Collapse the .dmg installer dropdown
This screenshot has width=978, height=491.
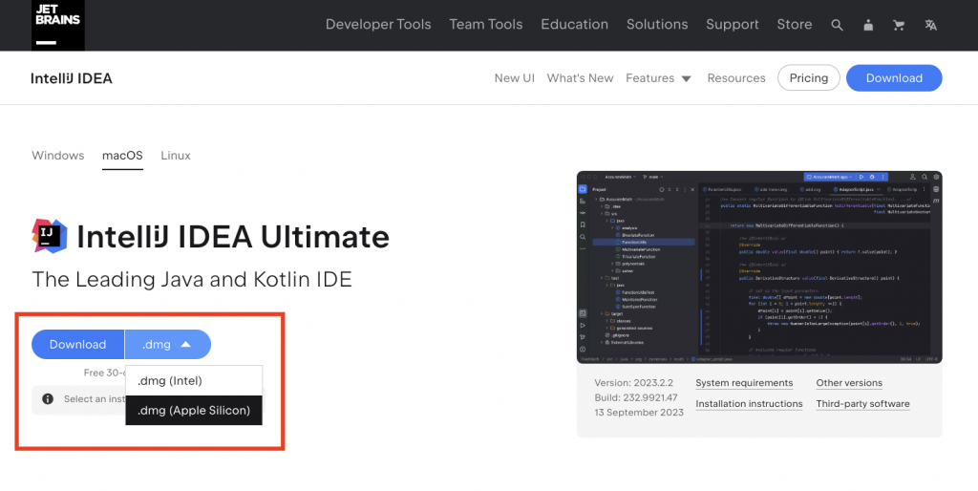168,345
